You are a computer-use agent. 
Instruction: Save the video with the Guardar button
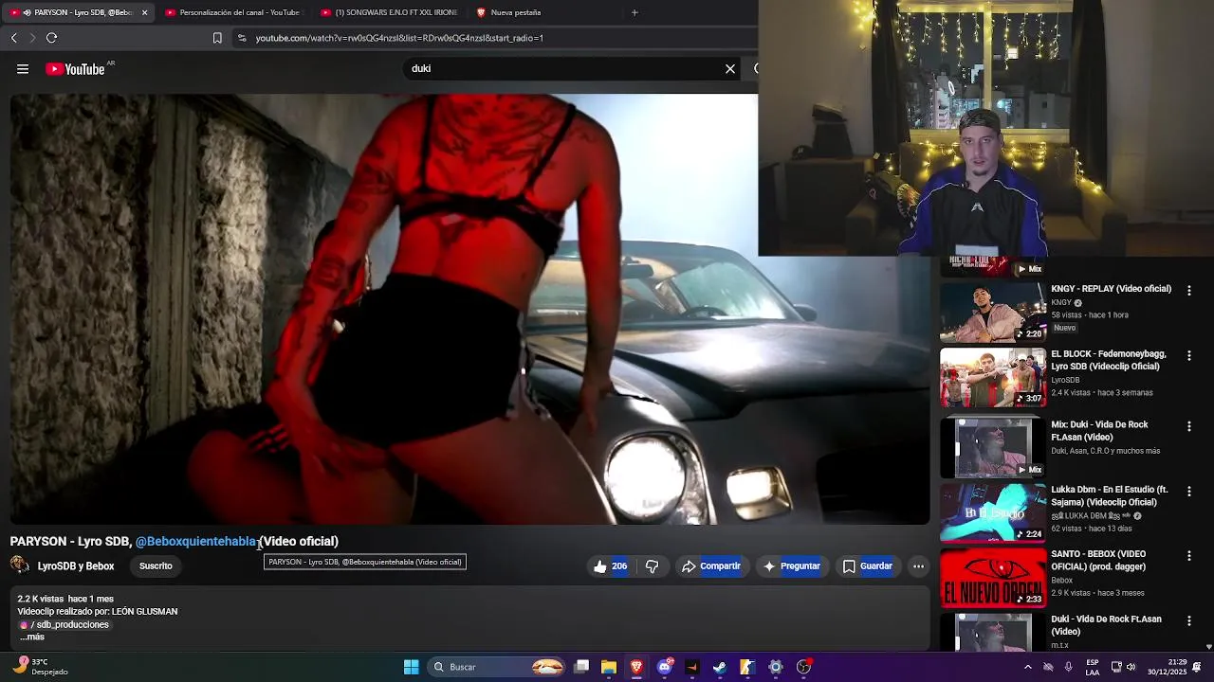[867, 566]
